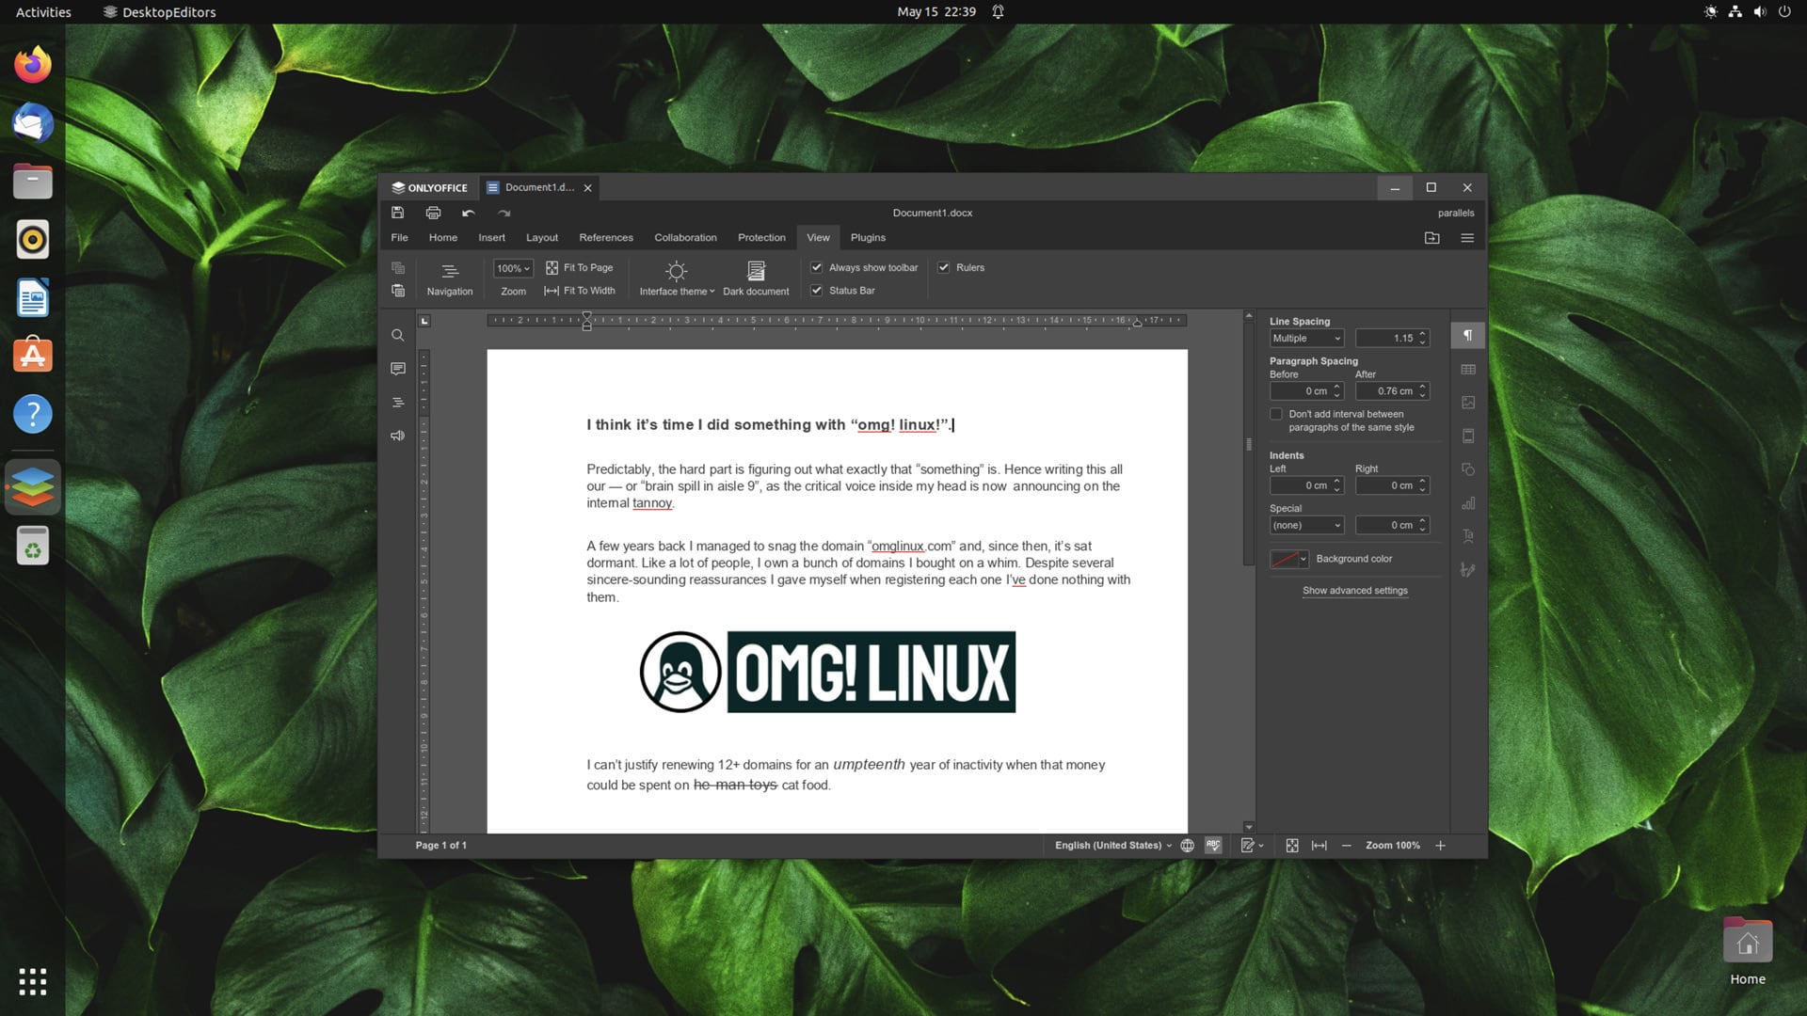Switch to the References tab
The width and height of the screenshot is (1807, 1016).
(x=606, y=238)
